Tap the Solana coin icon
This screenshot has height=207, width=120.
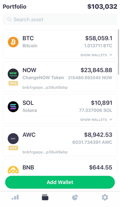click(13, 107)
